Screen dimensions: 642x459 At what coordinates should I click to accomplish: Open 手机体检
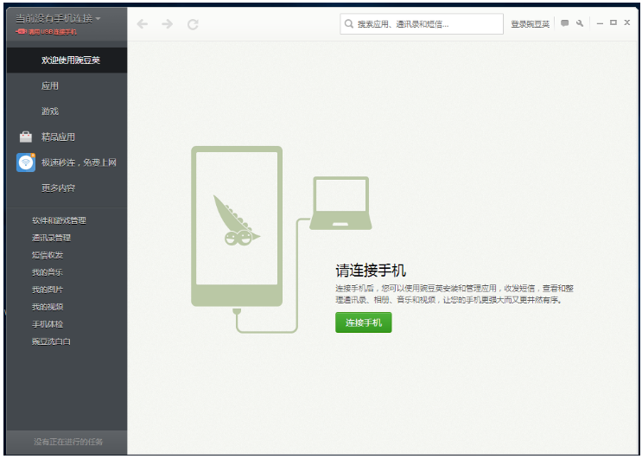pyautogui.click(x=48, y=324)
